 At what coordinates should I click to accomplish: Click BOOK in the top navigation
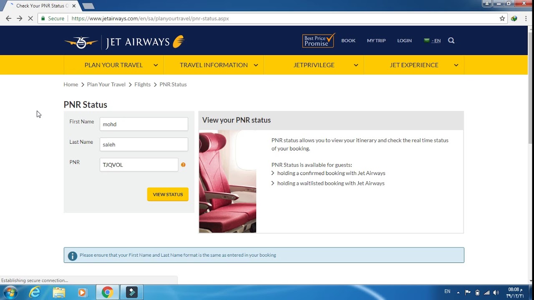pos(348,40)
